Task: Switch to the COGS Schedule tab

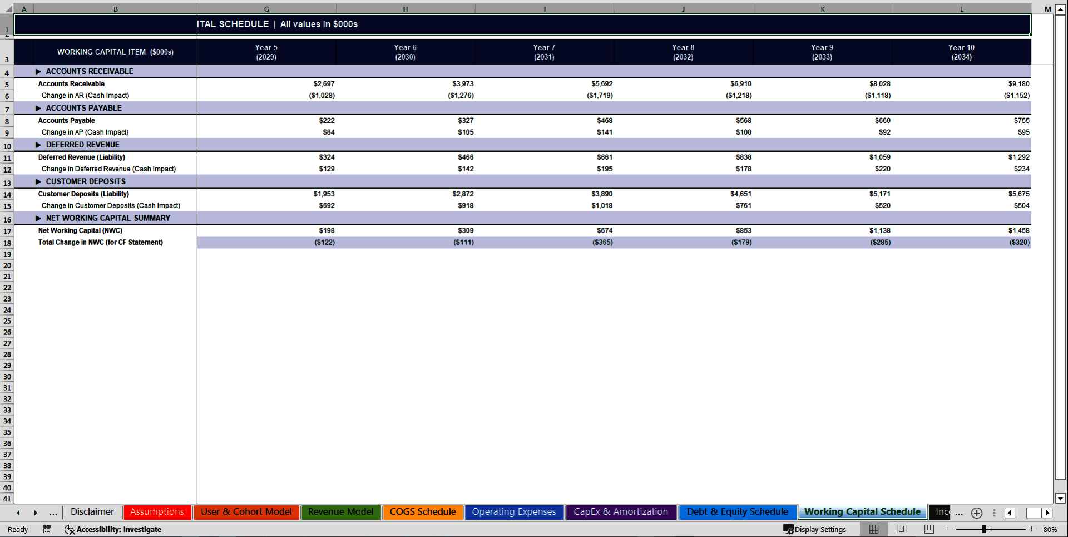Action: click(422, 512)
